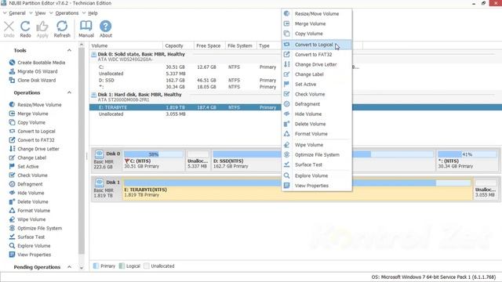Open the Manual book icon
Image resolution: width=502 pixels, height=282 pixels.
point(86,26)
